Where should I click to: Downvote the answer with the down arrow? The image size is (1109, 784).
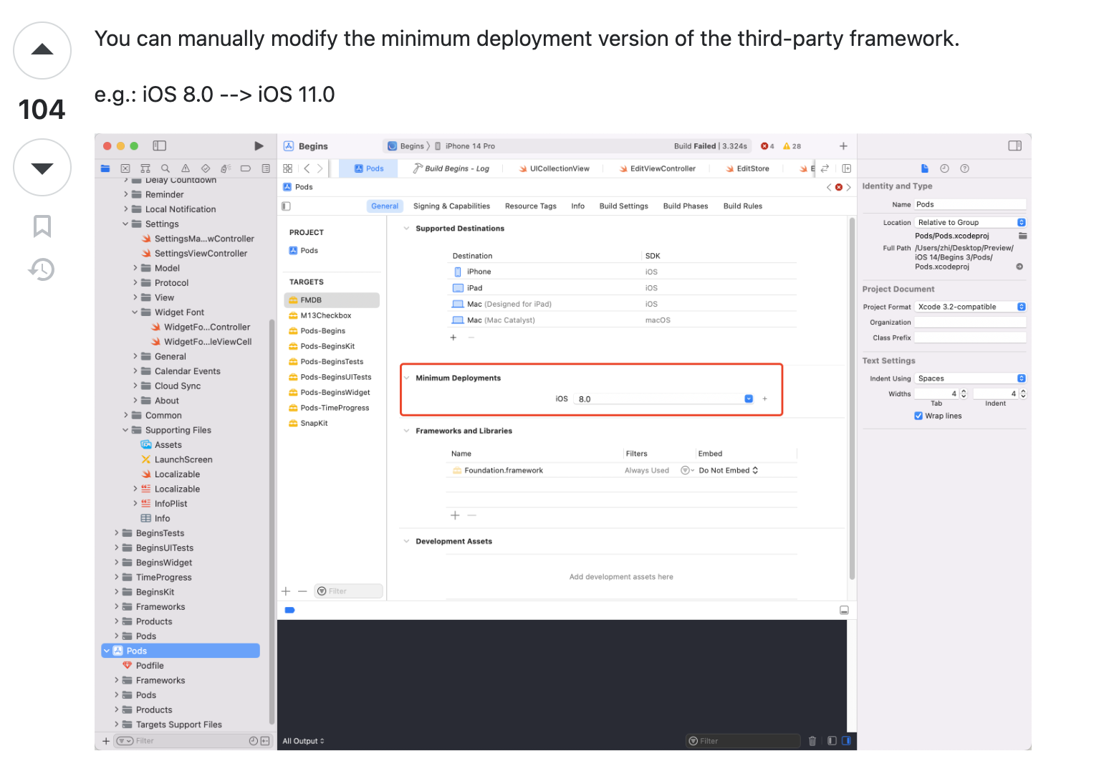(x=42, y=168)
